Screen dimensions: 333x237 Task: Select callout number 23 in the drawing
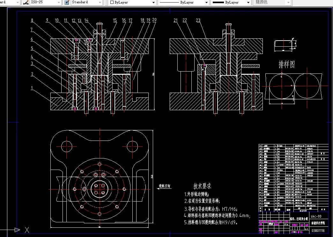tap(198, 20)
